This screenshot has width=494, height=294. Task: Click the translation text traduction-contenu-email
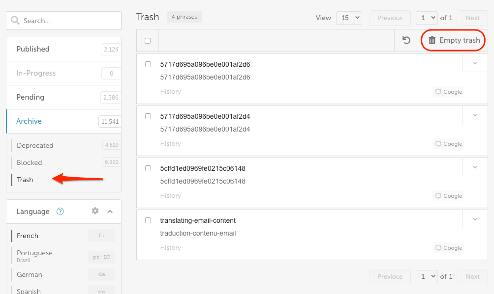[x=198, y=233]
